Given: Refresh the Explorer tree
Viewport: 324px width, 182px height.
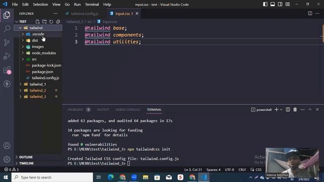Looking at the screenshot, I should (x=51, y=21).
